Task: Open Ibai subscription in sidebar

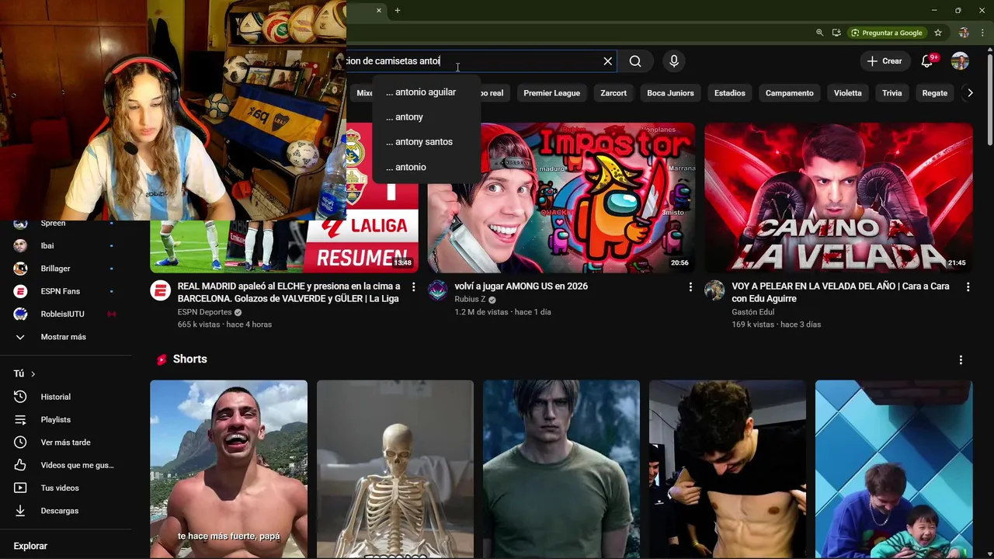Action: [65, 246]
